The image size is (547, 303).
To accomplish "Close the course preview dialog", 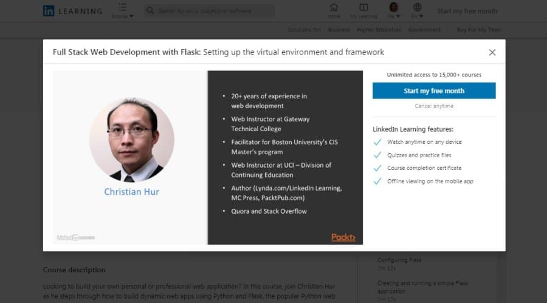I will pos(492,52).
